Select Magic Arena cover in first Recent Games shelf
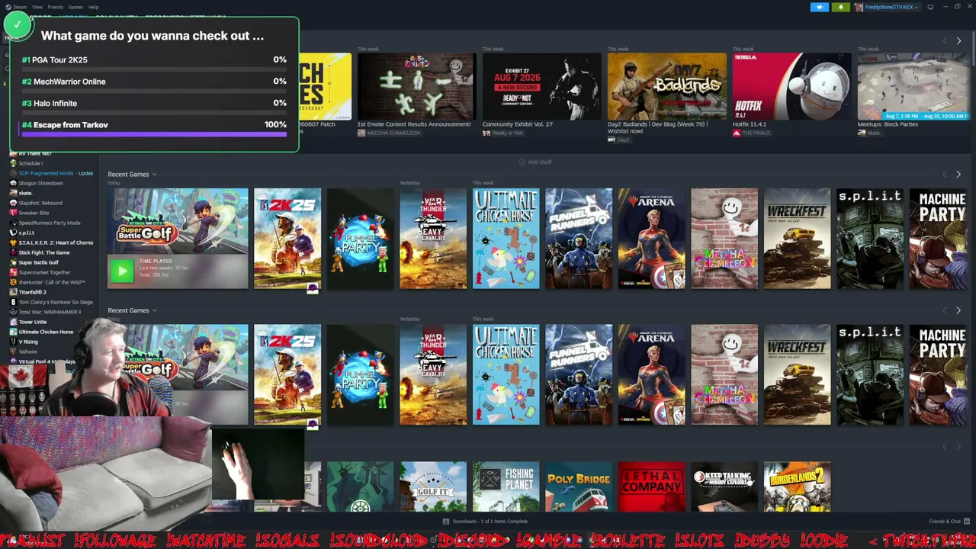 point(652,239)
